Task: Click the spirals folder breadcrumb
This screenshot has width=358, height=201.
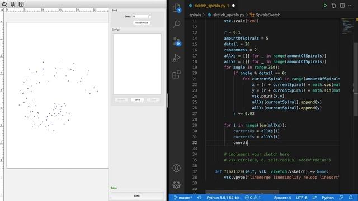Action: tap(195, 15)
